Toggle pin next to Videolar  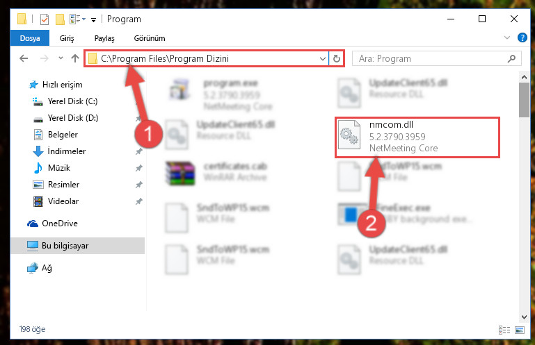tap(139, 201)
